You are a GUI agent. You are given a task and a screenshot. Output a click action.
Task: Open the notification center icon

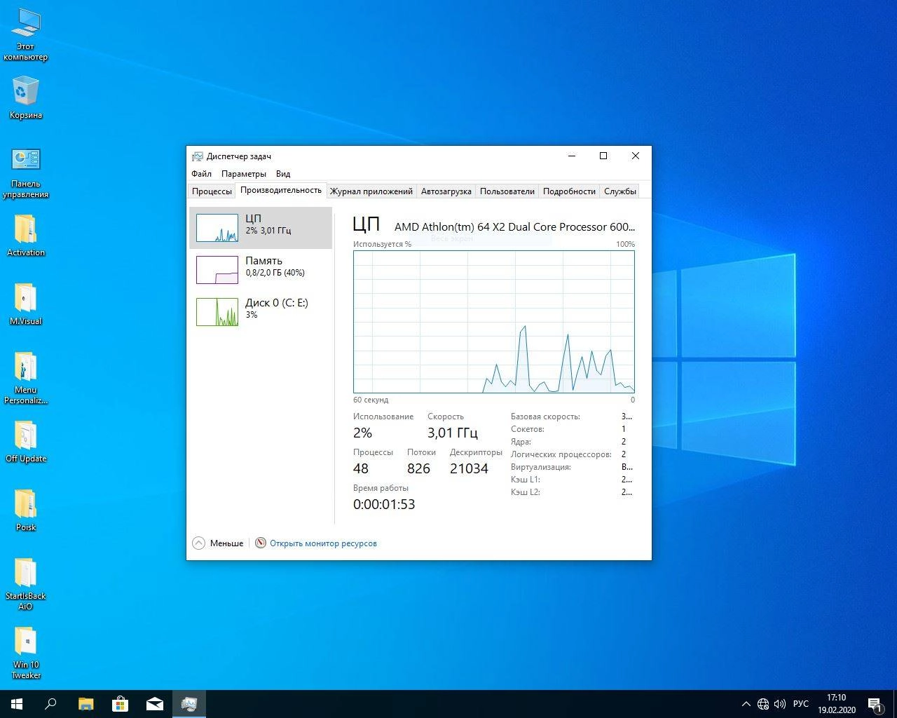875,704
